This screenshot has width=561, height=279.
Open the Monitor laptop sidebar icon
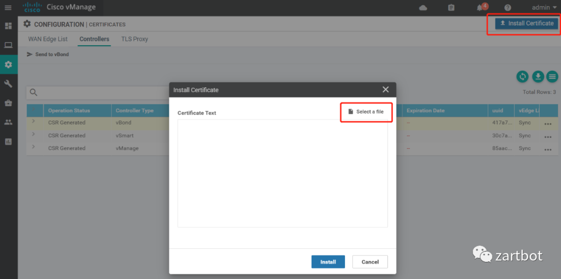pos(8,45)
